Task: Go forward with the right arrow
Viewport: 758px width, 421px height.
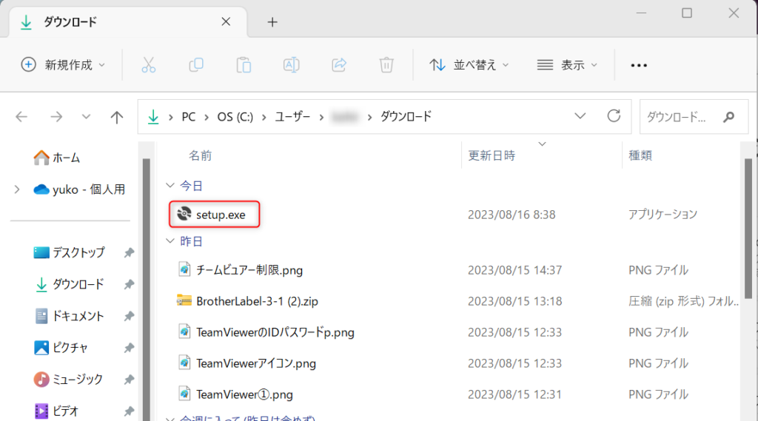Action: (x=56, y=116)
